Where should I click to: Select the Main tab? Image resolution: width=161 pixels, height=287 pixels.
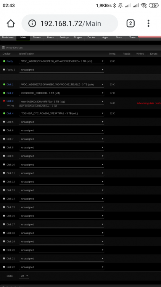[23, 38]
